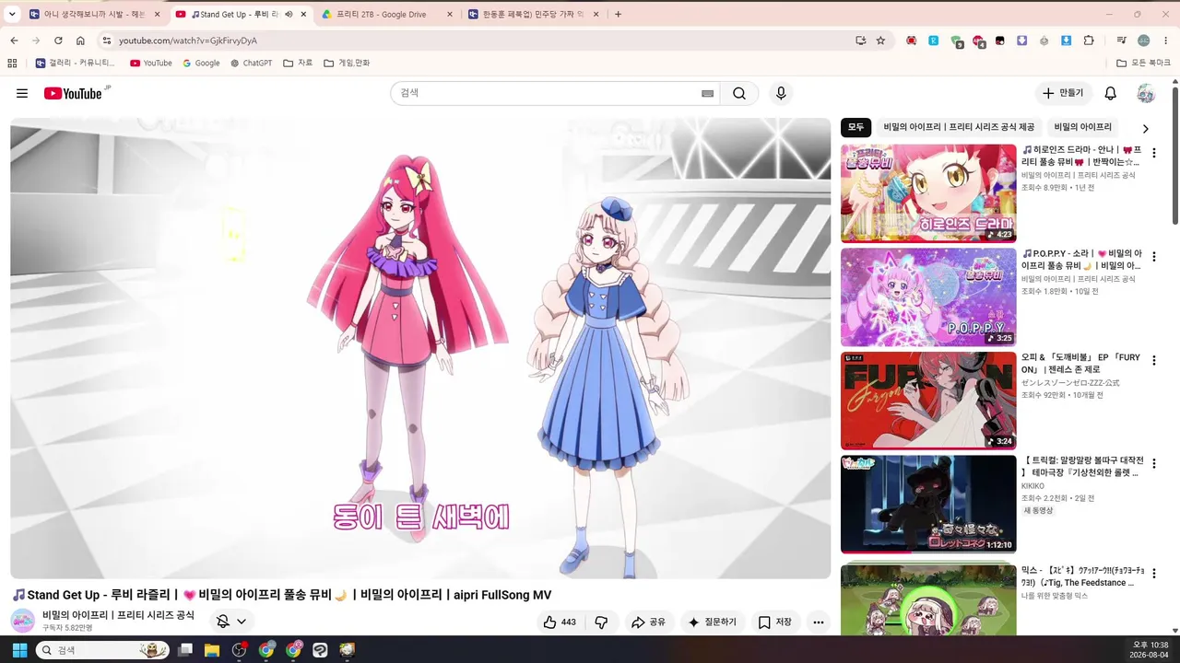Open the Google bookmark
The image size is (1180, 663).
pyautogui.click(x=201, y=64)
